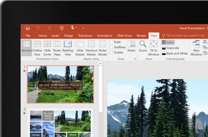The height and width of the screenshot is (137, 208).
Task: Open the Design tab
Action: [69, 36]
